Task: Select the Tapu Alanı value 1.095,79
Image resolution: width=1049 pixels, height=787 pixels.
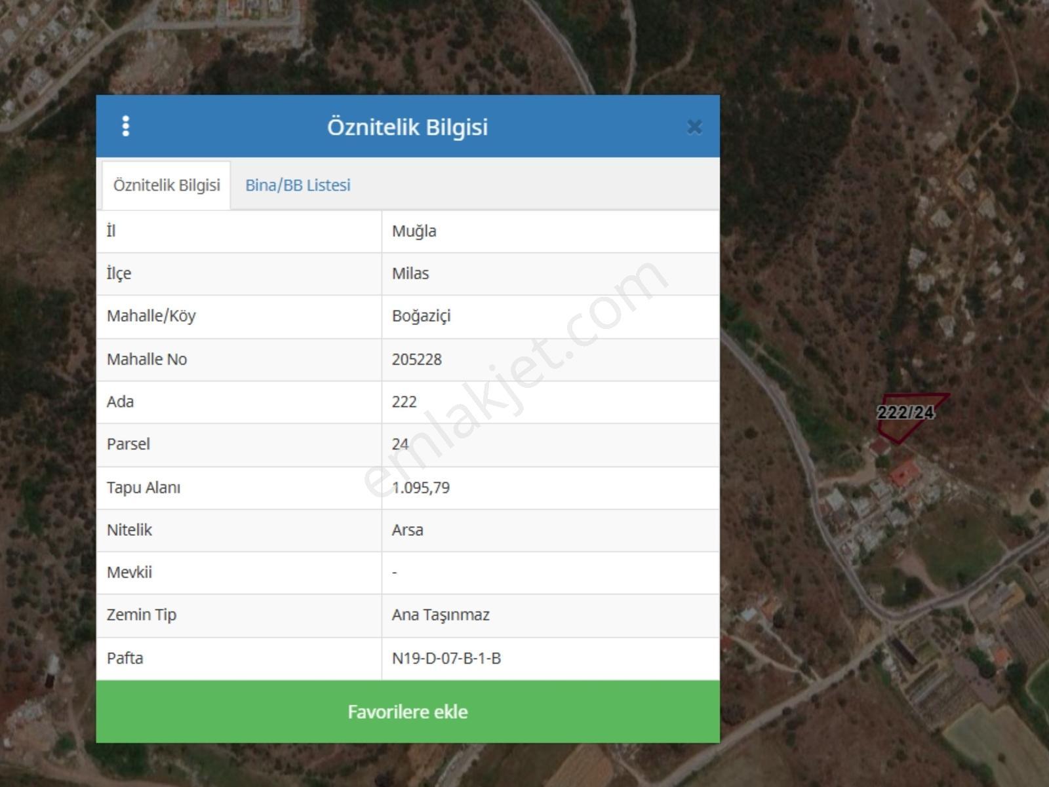Action: click(421, 488)
